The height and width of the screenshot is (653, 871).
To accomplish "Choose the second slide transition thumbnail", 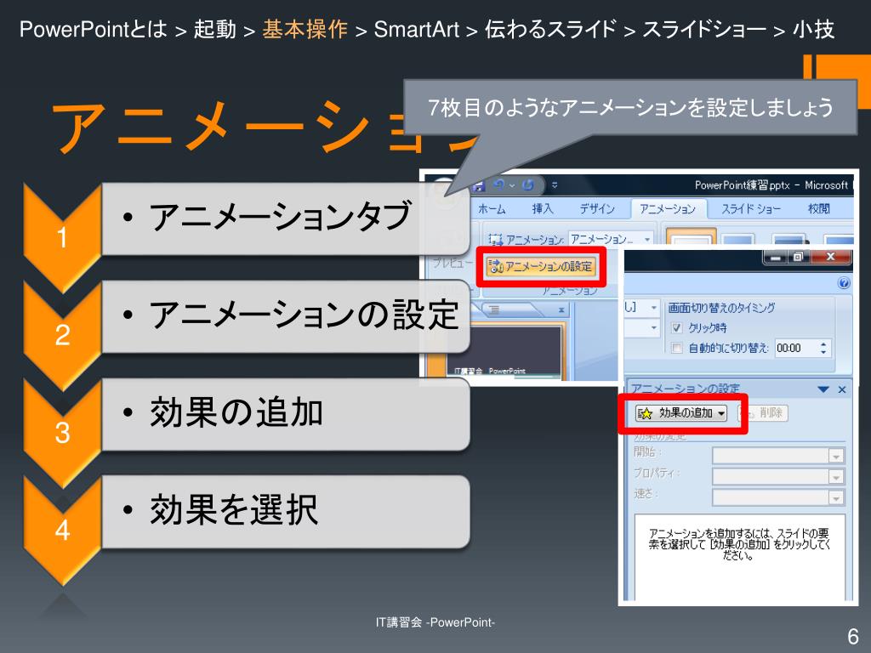I will [738, 239].
